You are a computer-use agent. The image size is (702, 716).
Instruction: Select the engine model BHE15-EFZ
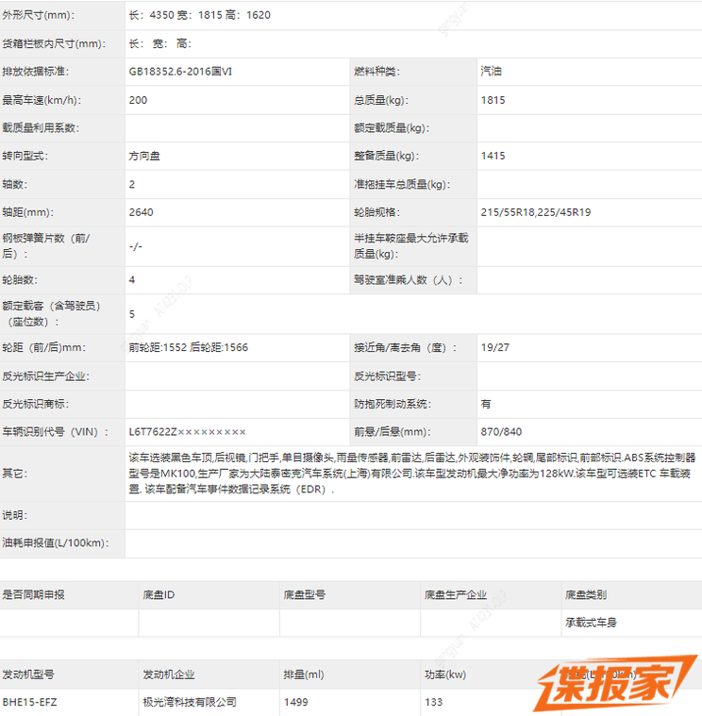pos(29,702)
